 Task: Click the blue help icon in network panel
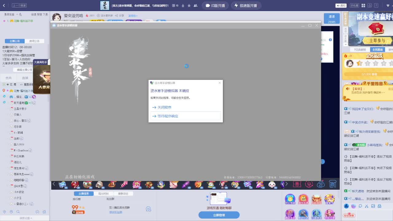pyautogui.click(x=330, y=40)
